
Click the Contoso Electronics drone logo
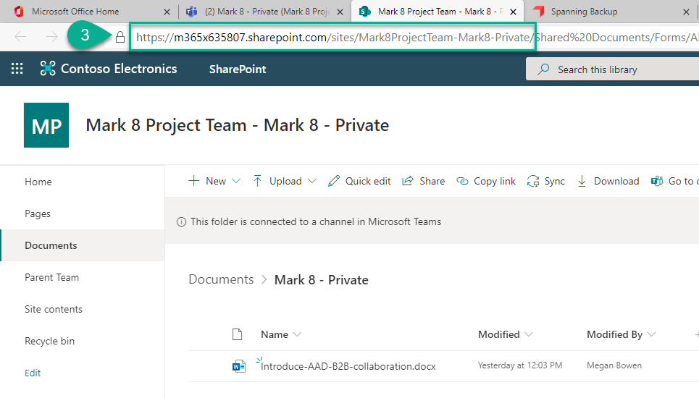[x=48, y=69]
